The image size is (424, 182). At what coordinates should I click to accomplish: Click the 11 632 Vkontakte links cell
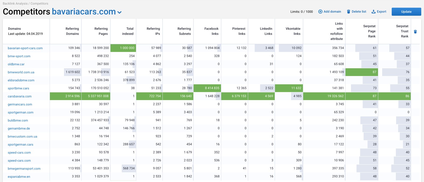[x=289, y=88]
